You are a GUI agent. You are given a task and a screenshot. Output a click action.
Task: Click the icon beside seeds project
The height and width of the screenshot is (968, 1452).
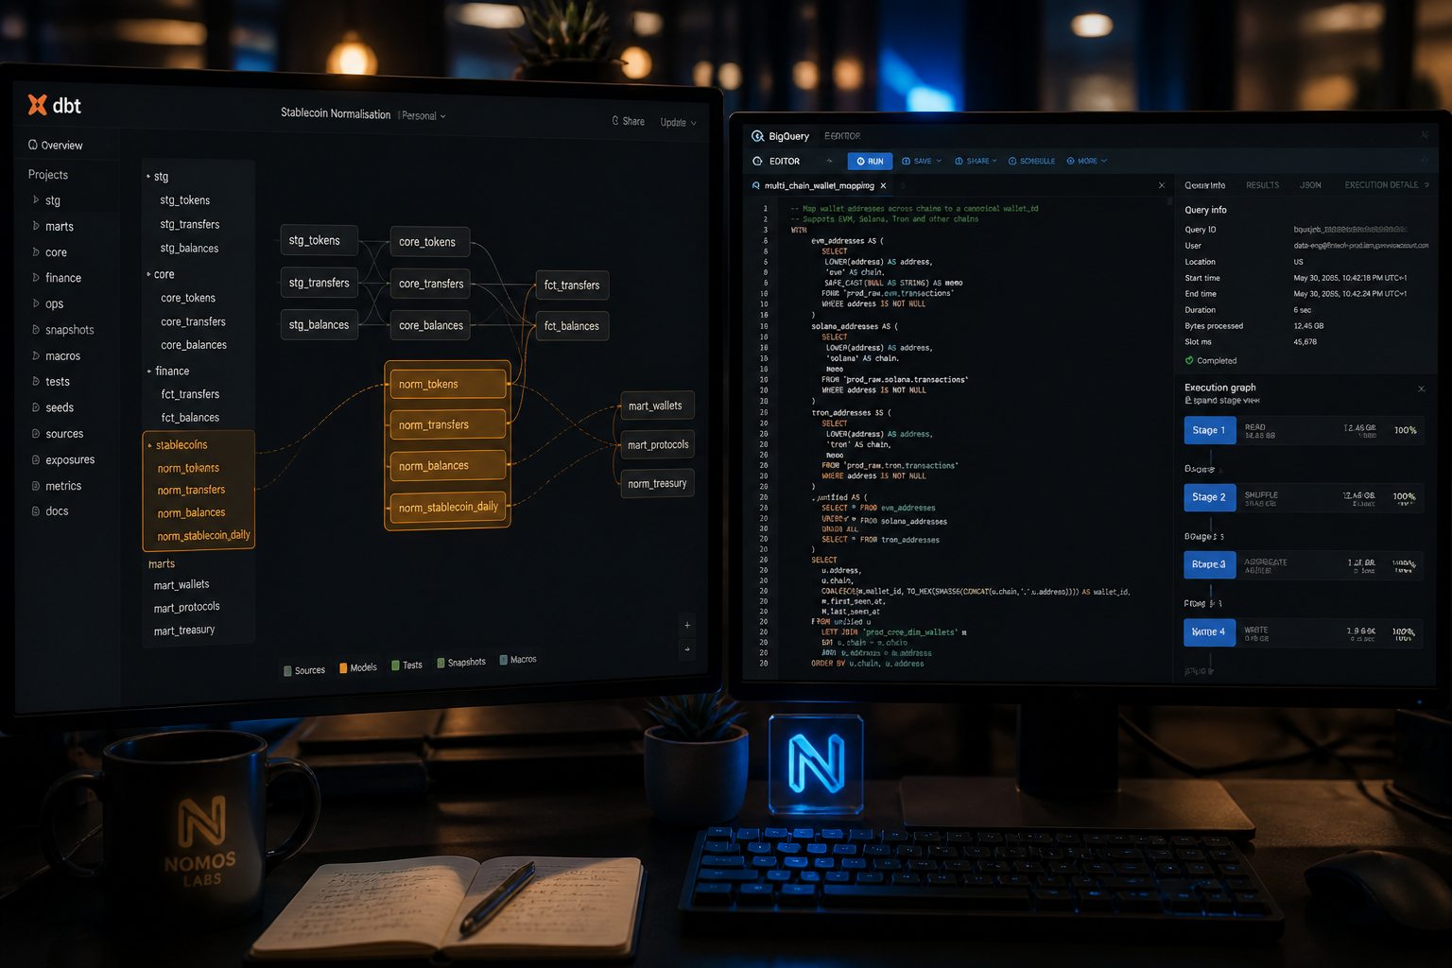(36, 407)
